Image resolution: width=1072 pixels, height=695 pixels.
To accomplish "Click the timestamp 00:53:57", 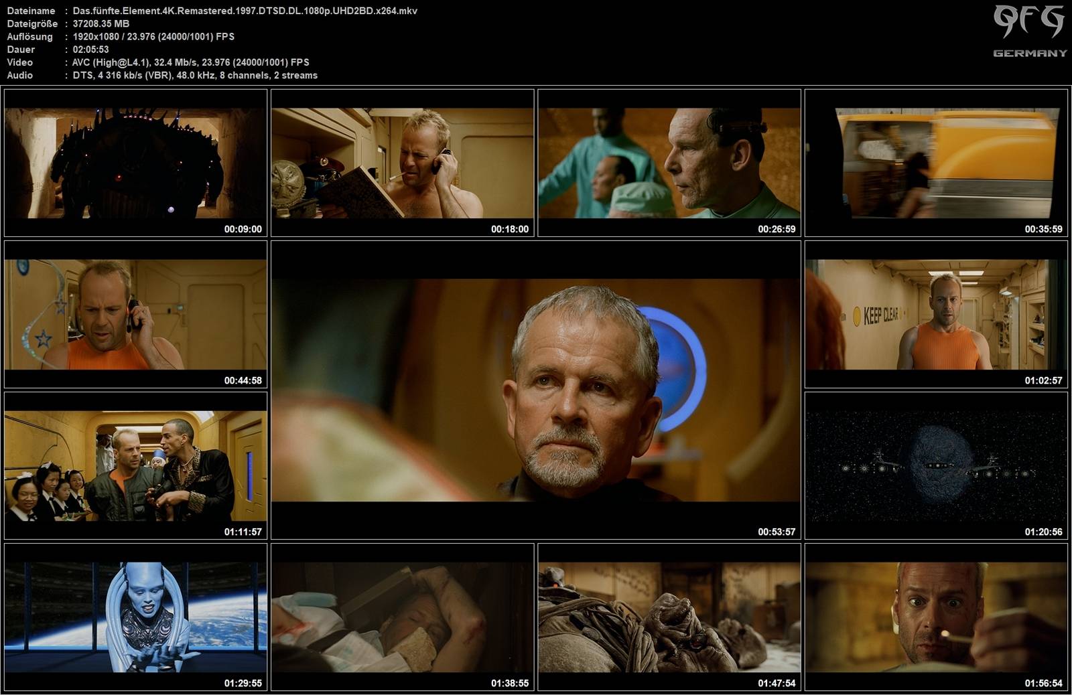I will point(777,532).
